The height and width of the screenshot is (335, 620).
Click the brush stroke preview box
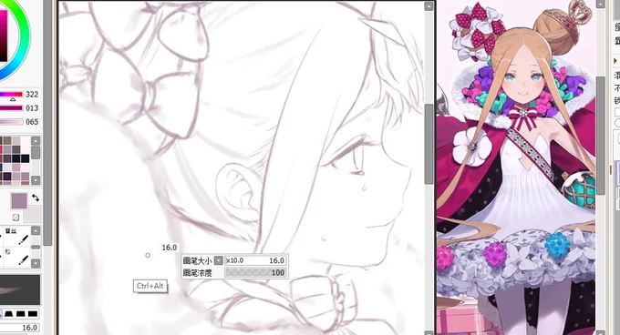20,290
